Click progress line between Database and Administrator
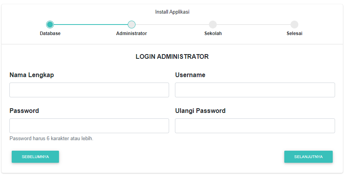This screenshot has width=346, height=176. [x=91, y=25]
